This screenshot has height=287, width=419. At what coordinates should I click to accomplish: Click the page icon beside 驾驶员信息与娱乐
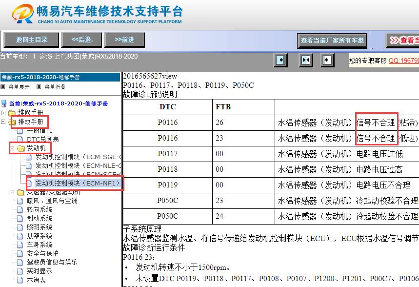click(x=20, y=263)
